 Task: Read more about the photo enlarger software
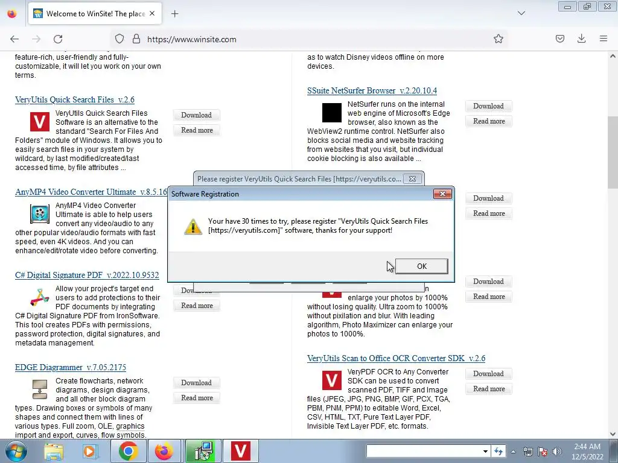click(489, 297)
